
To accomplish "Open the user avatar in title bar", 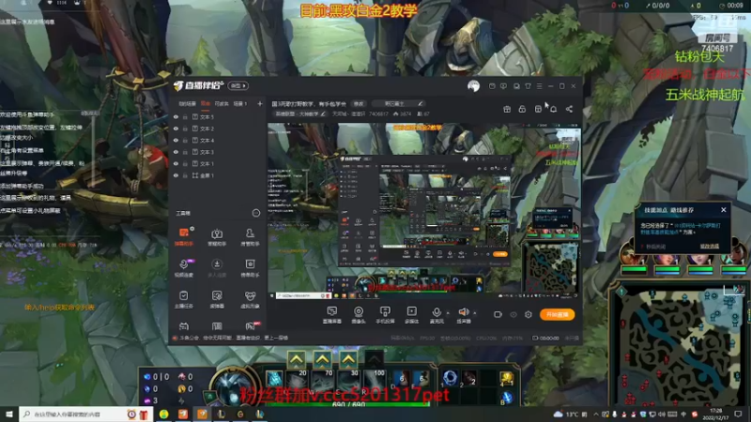I will pos(474,86).
